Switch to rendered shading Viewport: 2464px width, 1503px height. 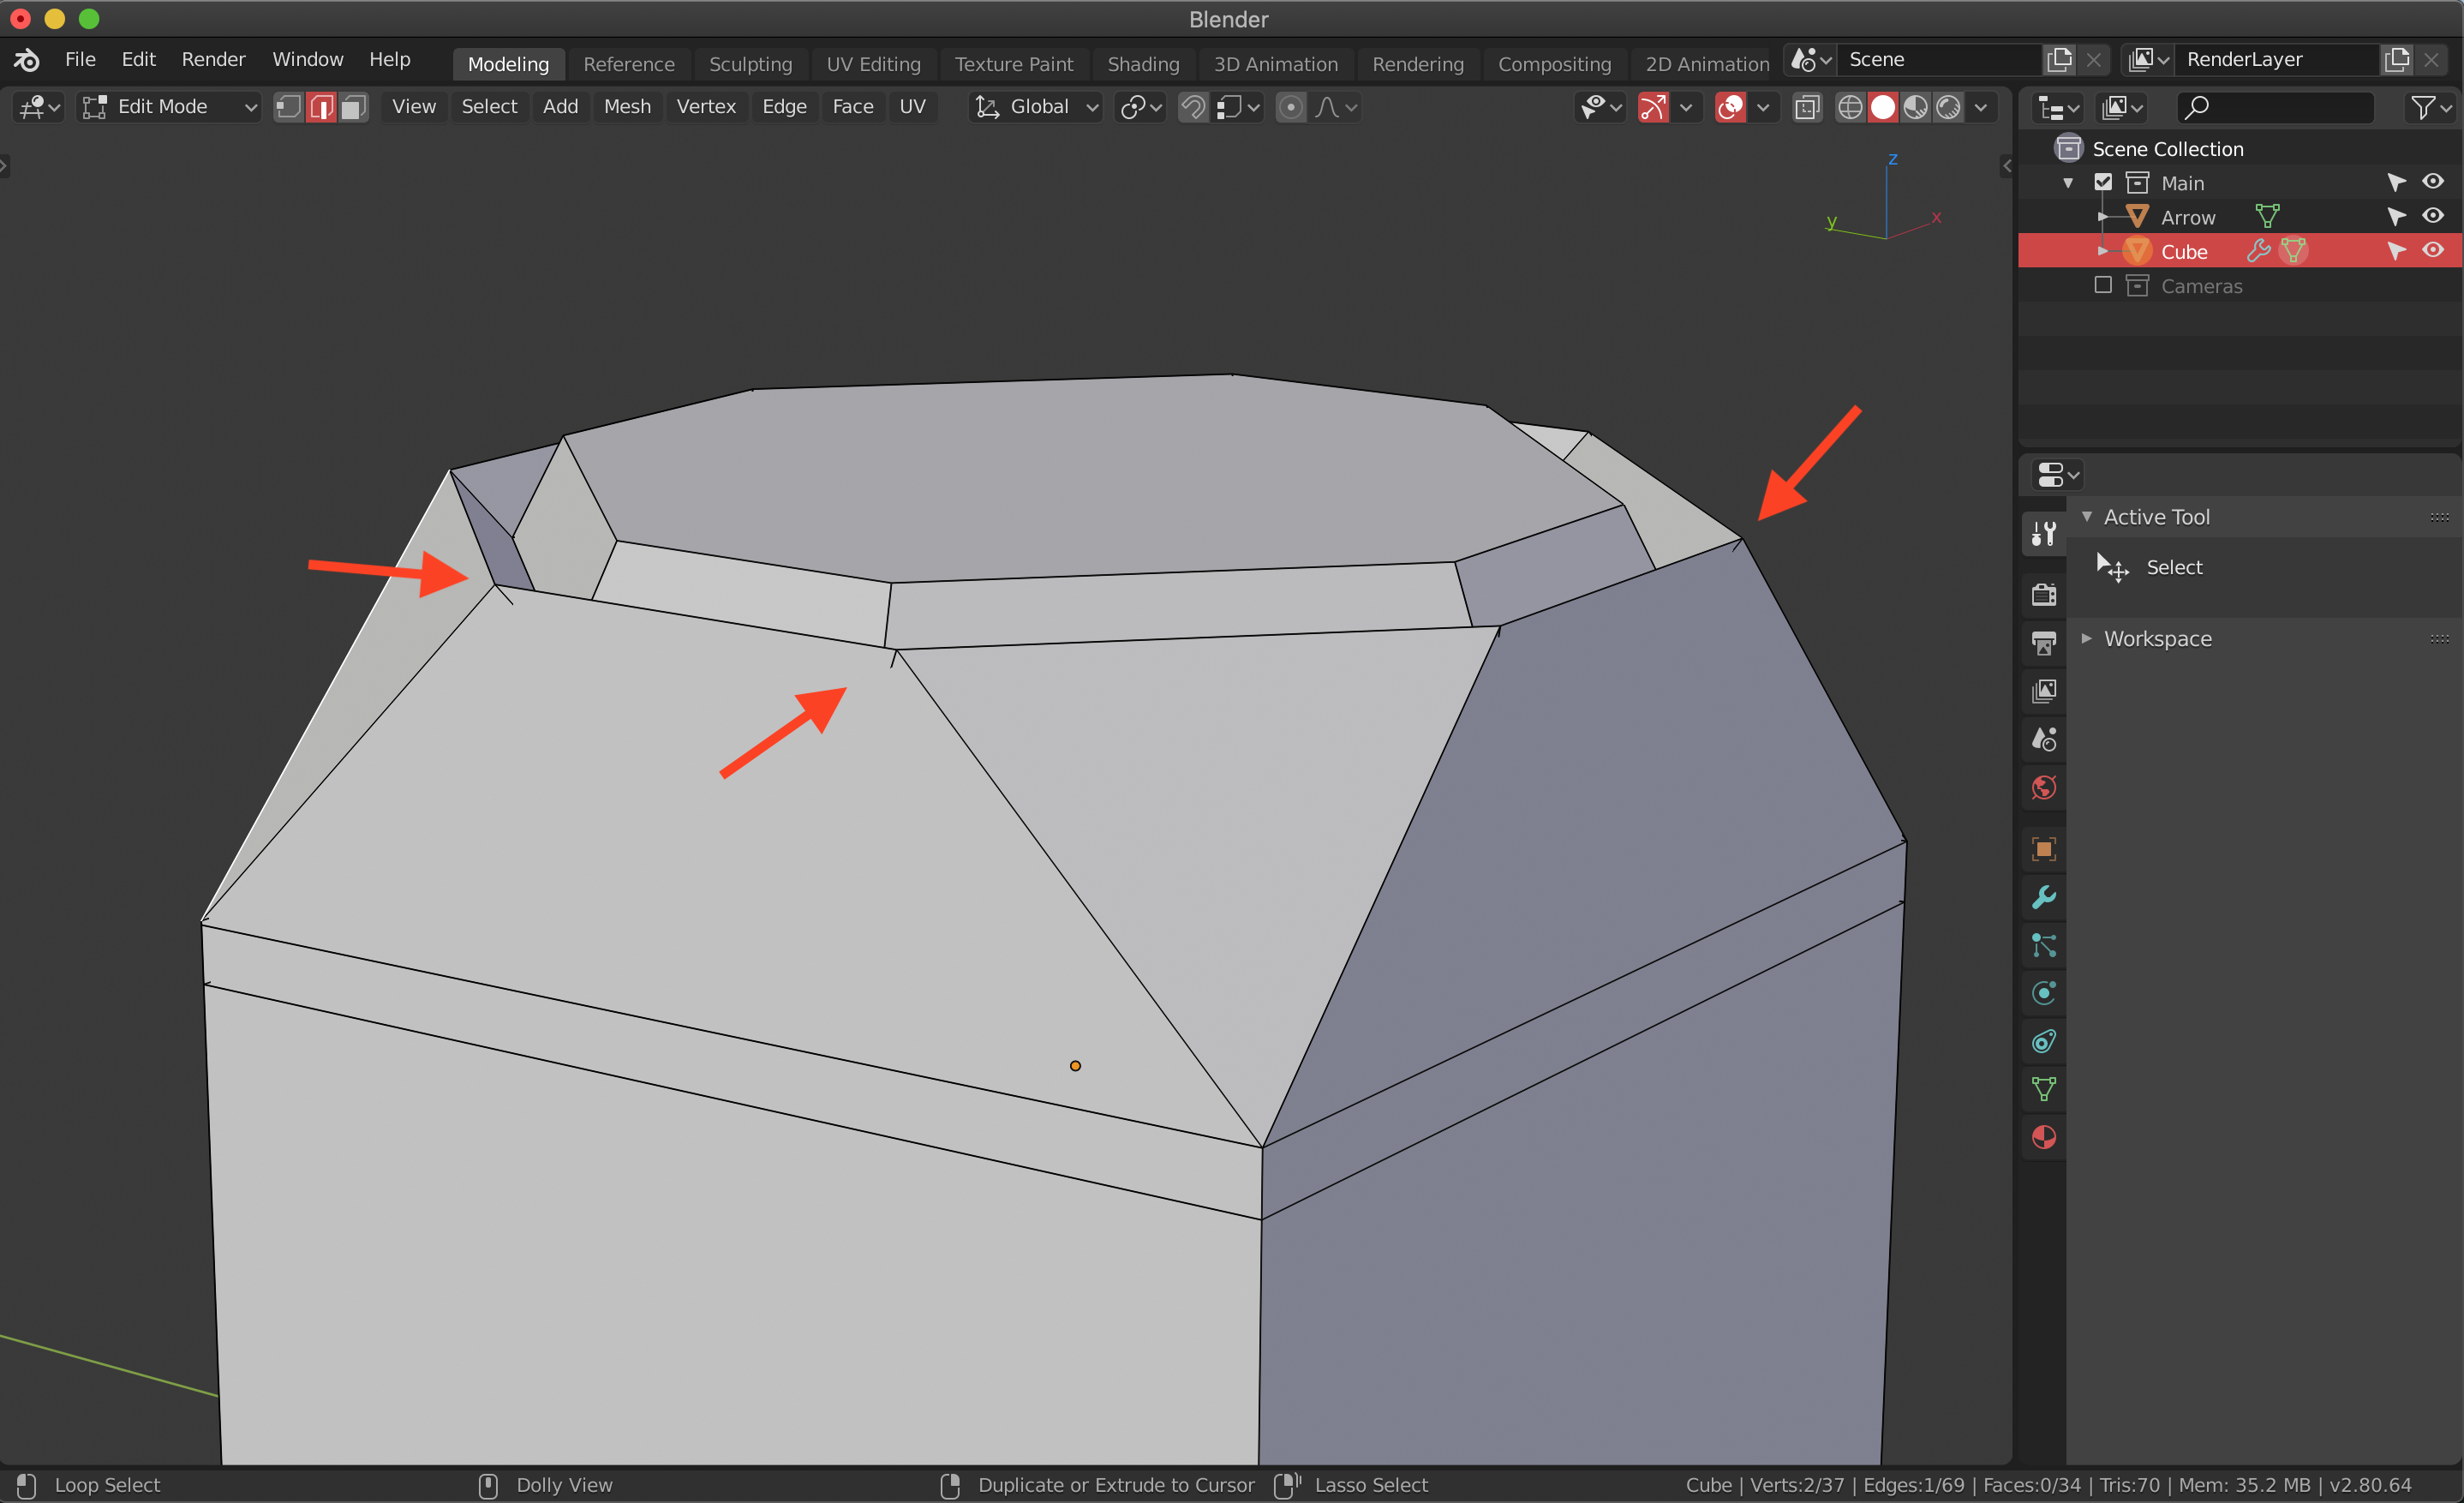tap(1949, 107)
